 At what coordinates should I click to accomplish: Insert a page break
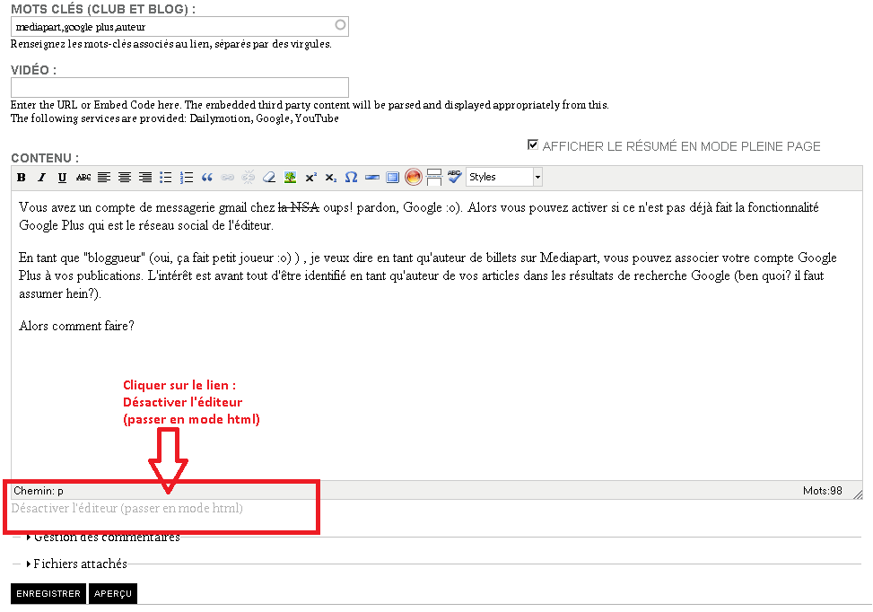click(x=433, y=177)
